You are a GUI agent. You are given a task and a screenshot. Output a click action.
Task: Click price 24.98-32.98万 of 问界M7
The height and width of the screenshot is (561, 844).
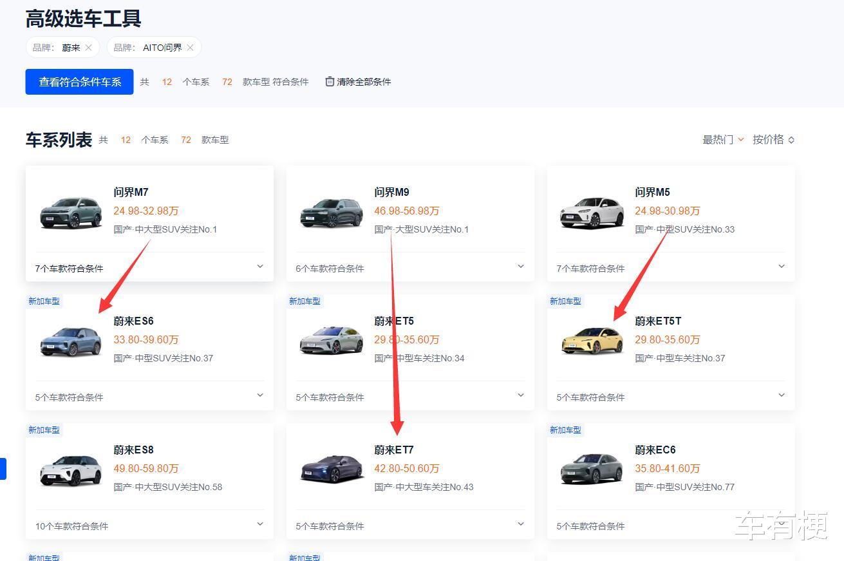[146, 211]
